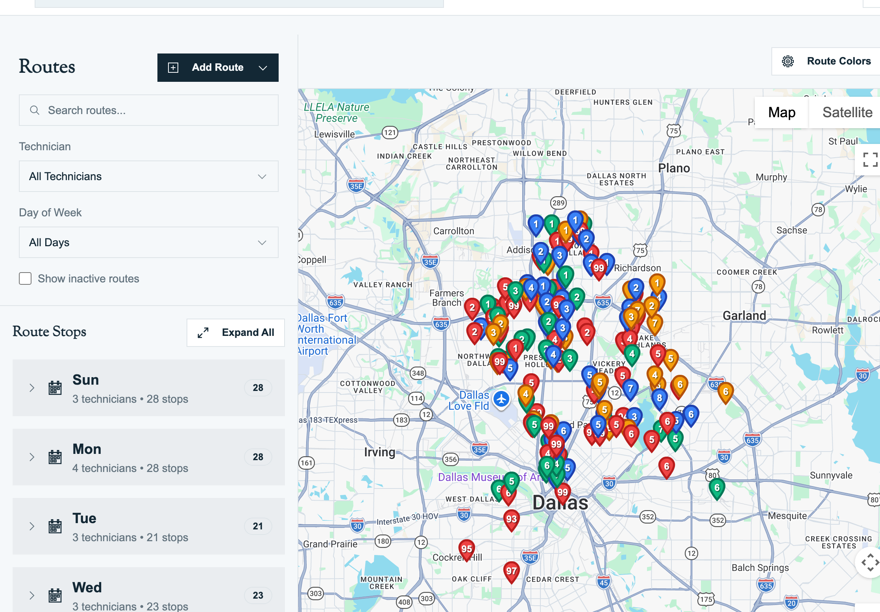Screen dimensions: 880x612
Task: Select blue pin 8 east of Highway 12
Action: (x=659, y=400)
